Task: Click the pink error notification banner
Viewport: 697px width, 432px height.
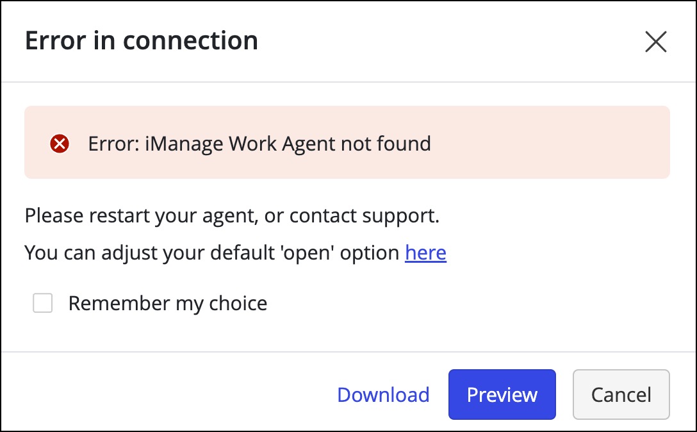Action: click(x=347, y=142)
